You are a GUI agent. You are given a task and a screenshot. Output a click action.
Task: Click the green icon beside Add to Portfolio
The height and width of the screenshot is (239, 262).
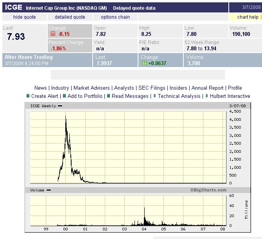pyautogui.click(x=64, y=96)
